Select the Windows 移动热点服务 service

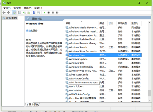[x=103, y=67]
